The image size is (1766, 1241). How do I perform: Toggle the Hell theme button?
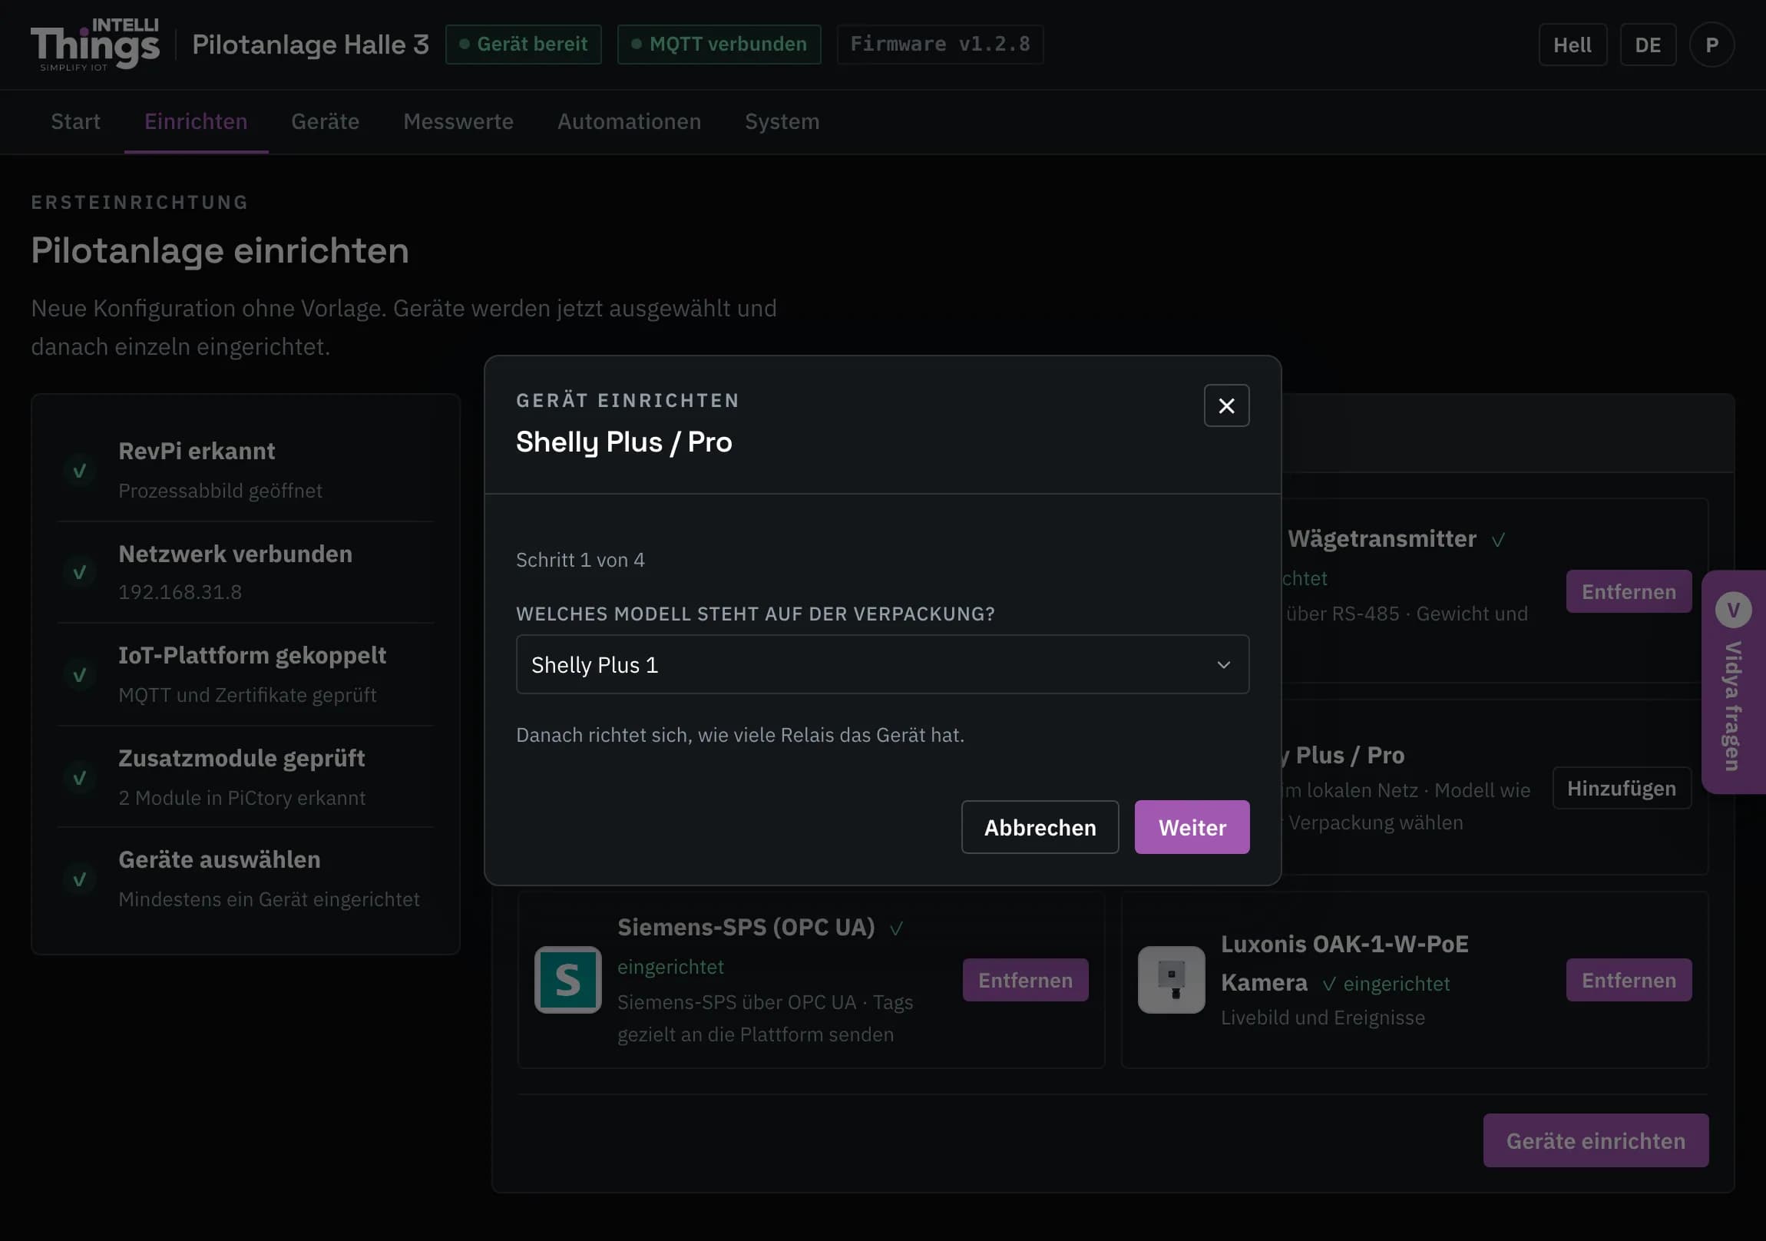1573,45
